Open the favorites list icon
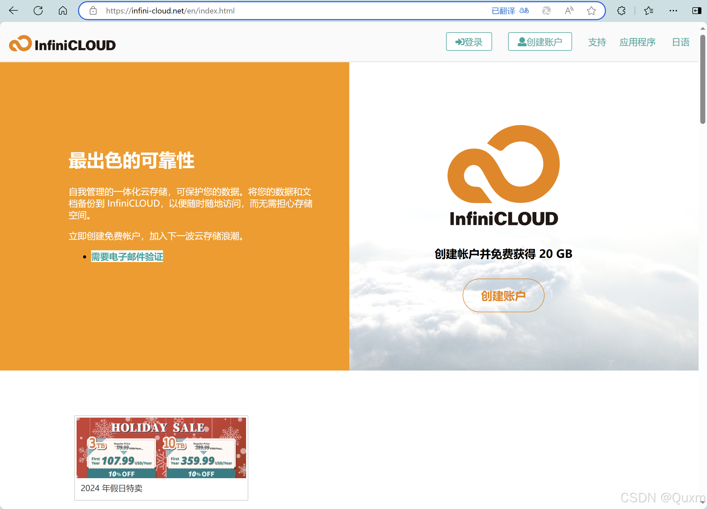This screenshot has width=707, height=509. coord(648,11)
